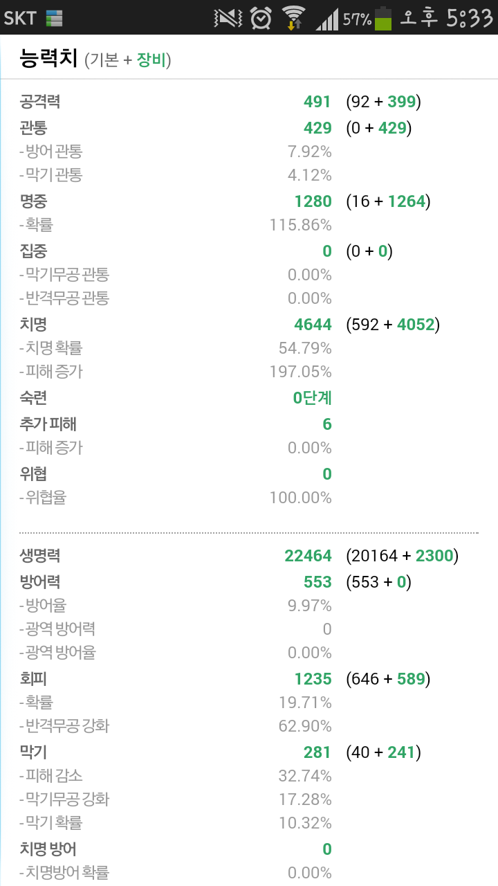Tap the green 장비 label in header

pos(151,60)
